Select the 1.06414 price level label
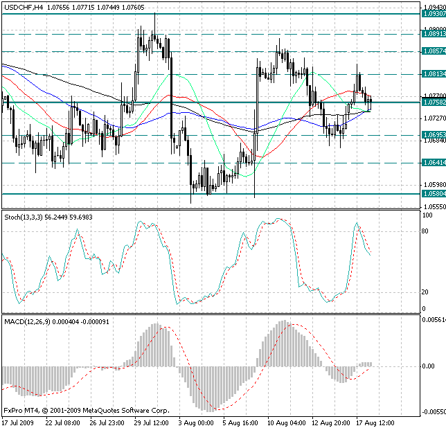The width and height of the screenshot is (446, 428). point(433,163)
